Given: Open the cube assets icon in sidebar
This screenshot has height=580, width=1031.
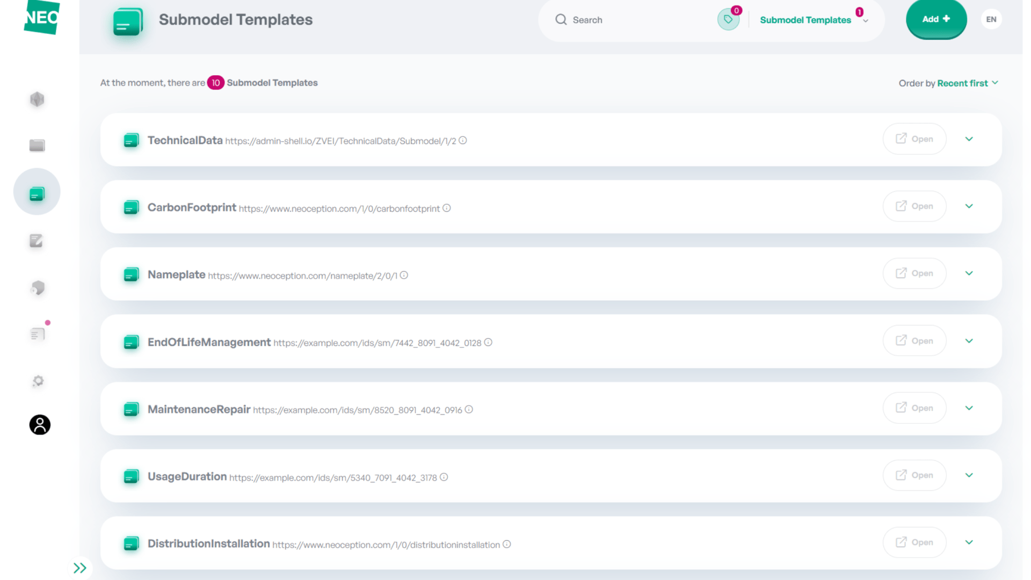Looking at the screenshot, I should point(37,99).
